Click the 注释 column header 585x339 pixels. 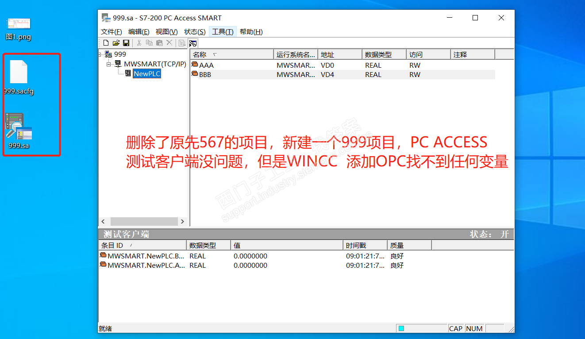click(x=473, y=54)
